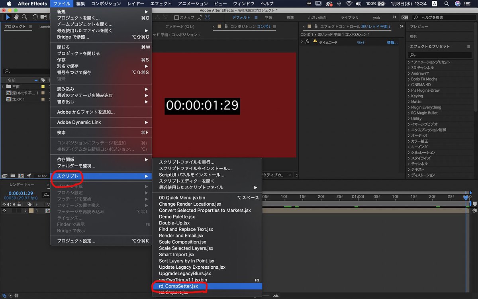Image resolution: width=478 pixels, height=299 pixels.
Task: Click the label swatch for コンポ 1 item
Action: [43, 99]
